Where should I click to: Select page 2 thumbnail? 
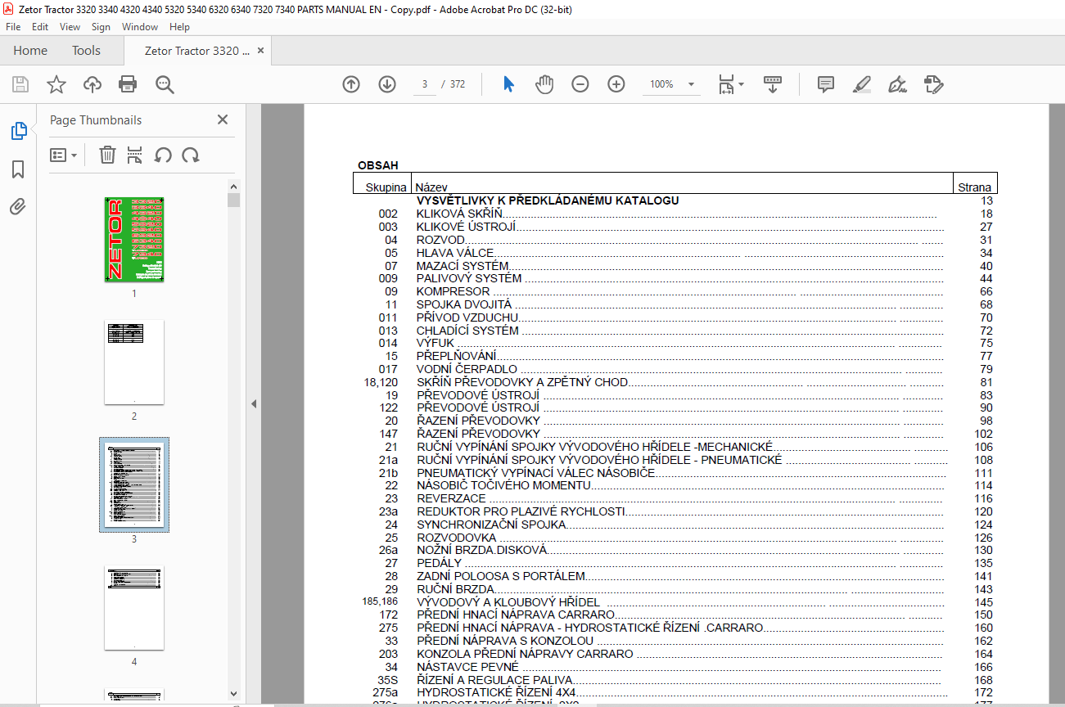(134, 363)
